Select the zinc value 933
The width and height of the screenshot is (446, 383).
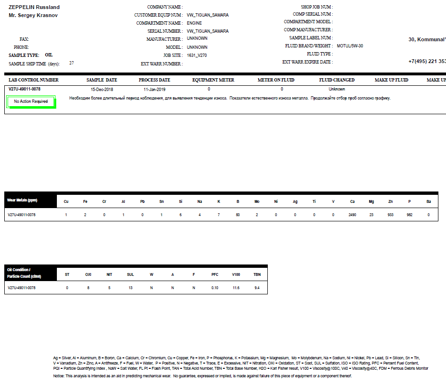tap(391, 215)
